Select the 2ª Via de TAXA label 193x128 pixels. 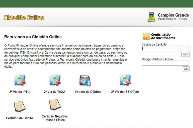[55, 92]
